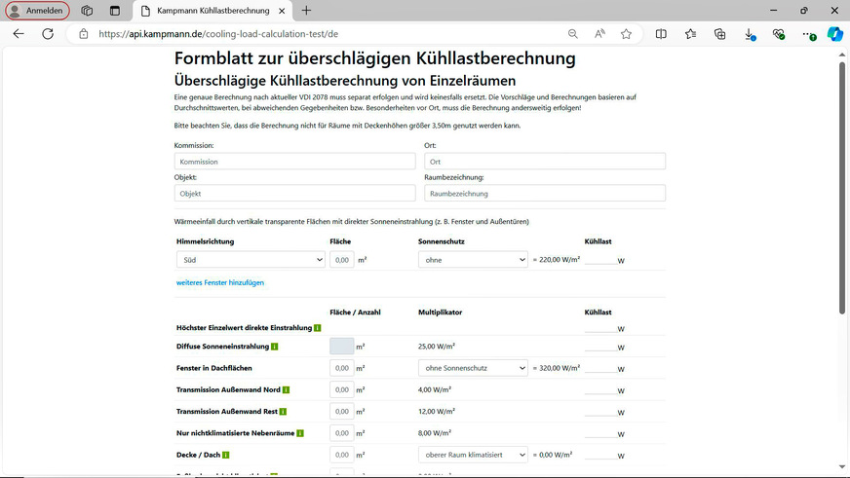
Task: Click the Transmission Außenwand Nord area field
Action: (341, 389)
